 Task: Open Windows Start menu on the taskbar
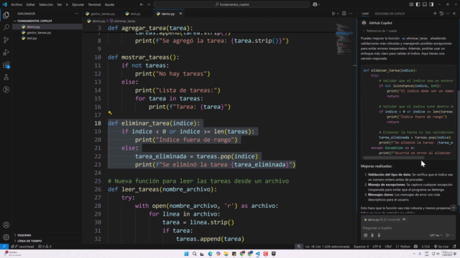[x=186, y=254]
